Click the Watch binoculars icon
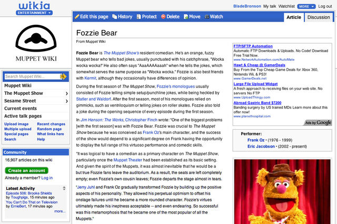The image size is (337, 224). pos(207,16)
